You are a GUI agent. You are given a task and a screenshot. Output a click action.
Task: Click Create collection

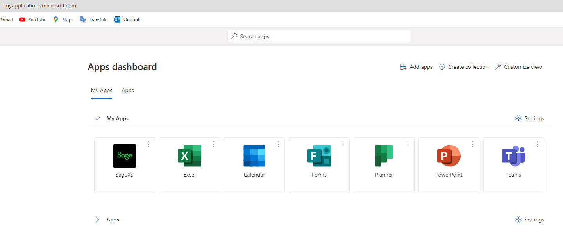tap(464, 67)
